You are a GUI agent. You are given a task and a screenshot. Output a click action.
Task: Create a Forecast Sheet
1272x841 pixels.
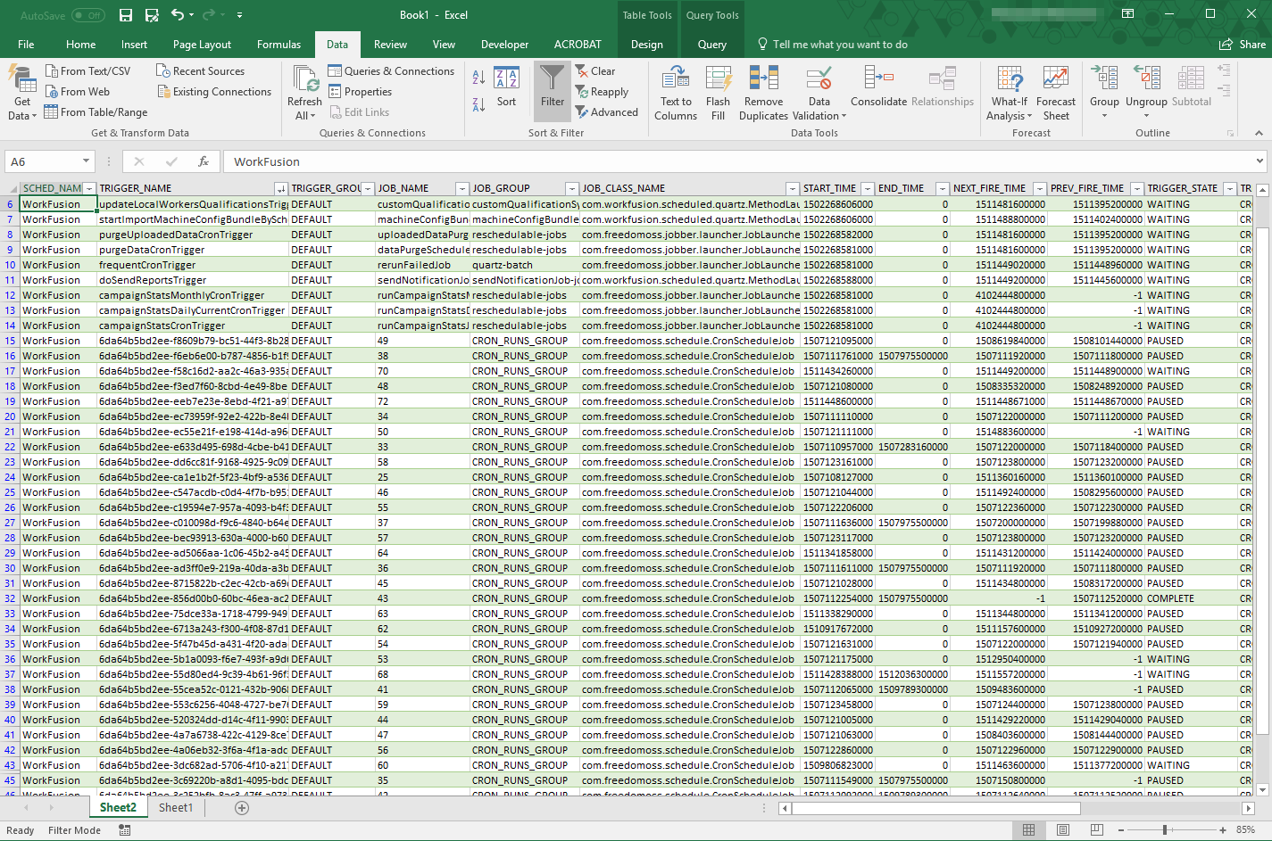(x=1056, y=93)
